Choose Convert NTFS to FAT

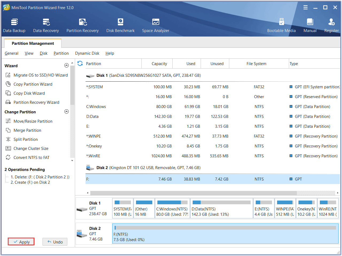[x=27, y=158]
